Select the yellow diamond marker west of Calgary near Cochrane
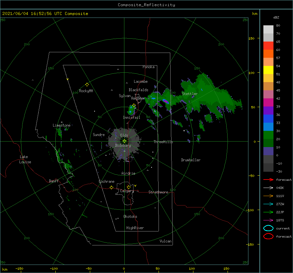The image size is (293, 273). coord(111,187)
